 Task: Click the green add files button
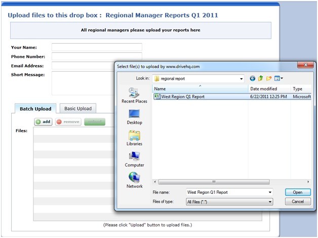[44, 122]
